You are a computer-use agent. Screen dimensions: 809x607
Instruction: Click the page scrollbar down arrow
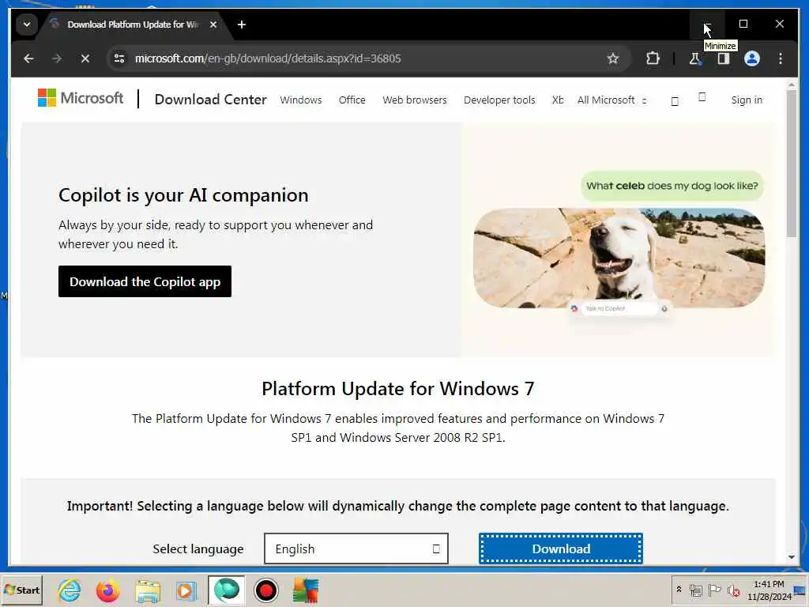(x=792, y=557)
